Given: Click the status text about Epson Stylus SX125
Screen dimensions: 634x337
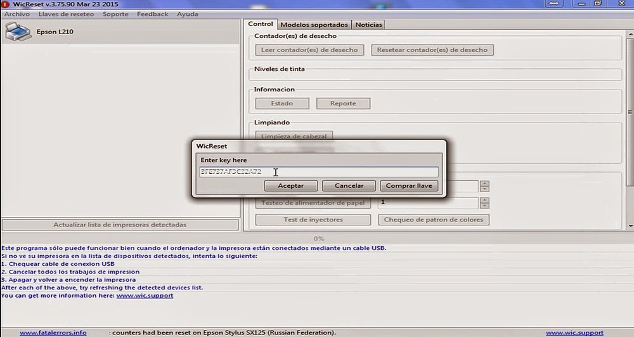Looking at the screenshot, I should pos(224,333).
